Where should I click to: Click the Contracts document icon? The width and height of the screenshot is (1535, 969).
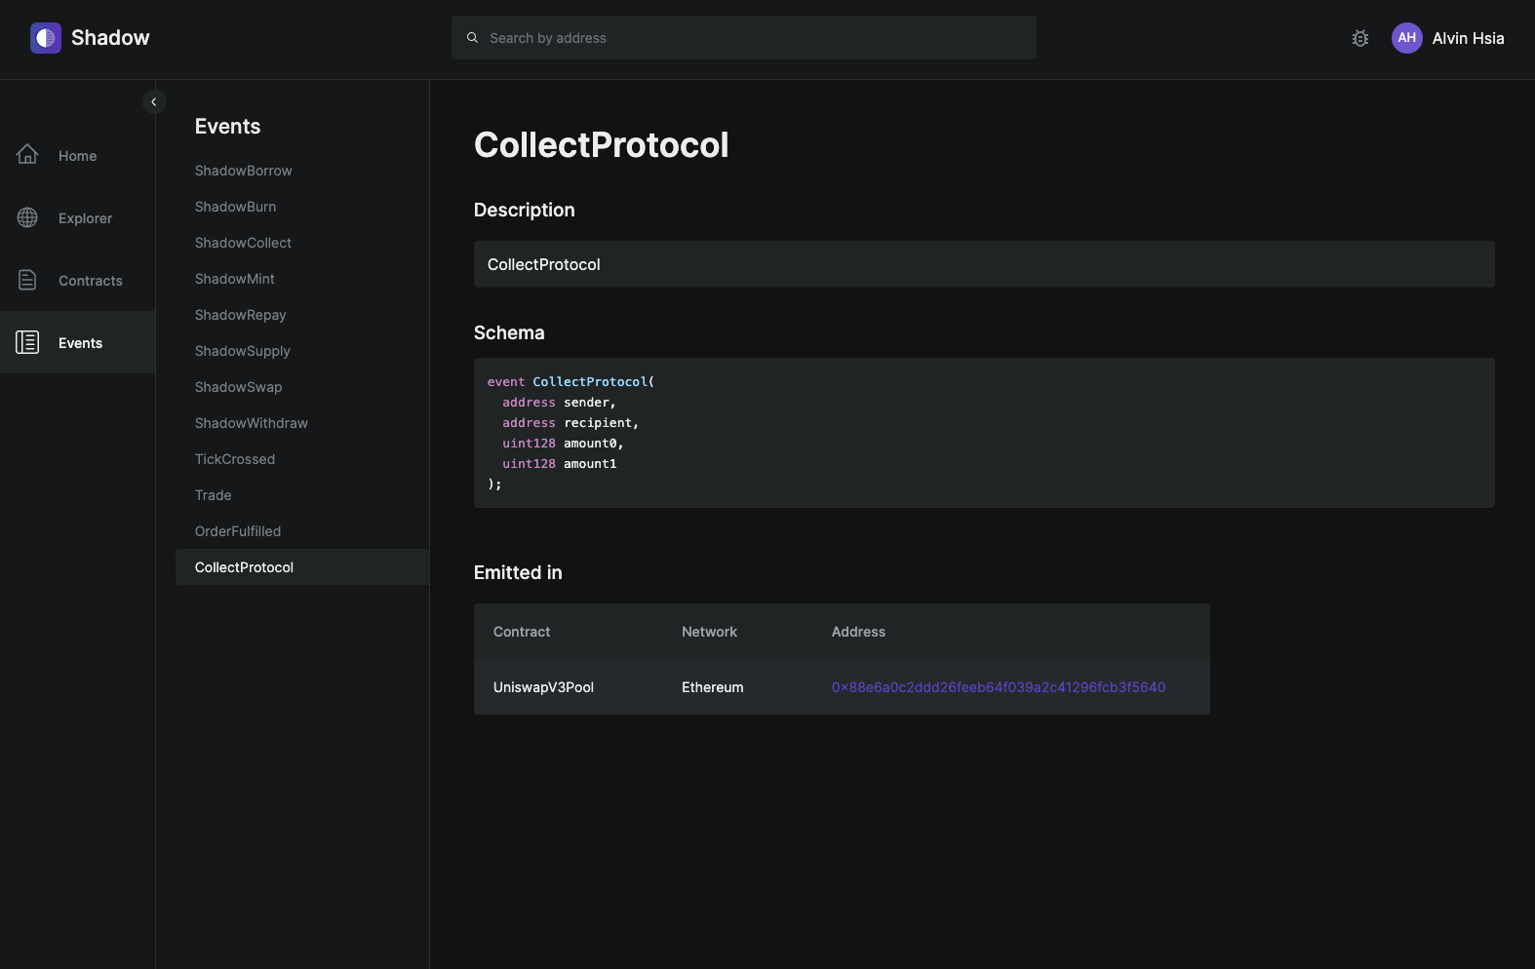point(27,280)
